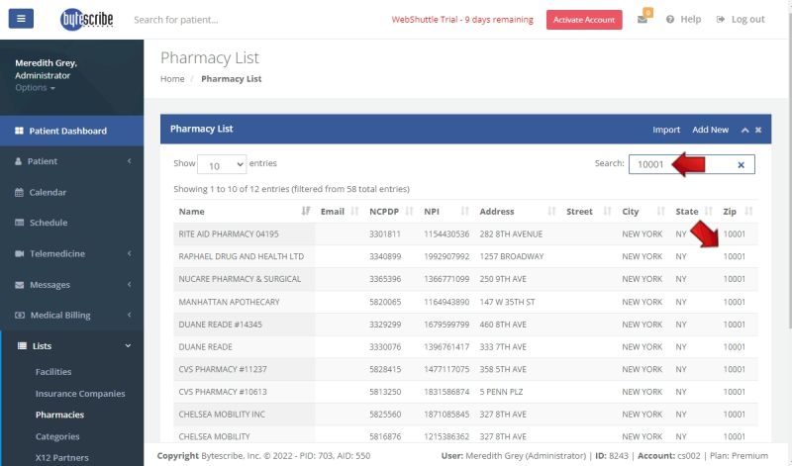Click the Help question mark icon
This screenshot has height=466, width=792.
coord(671,20)
